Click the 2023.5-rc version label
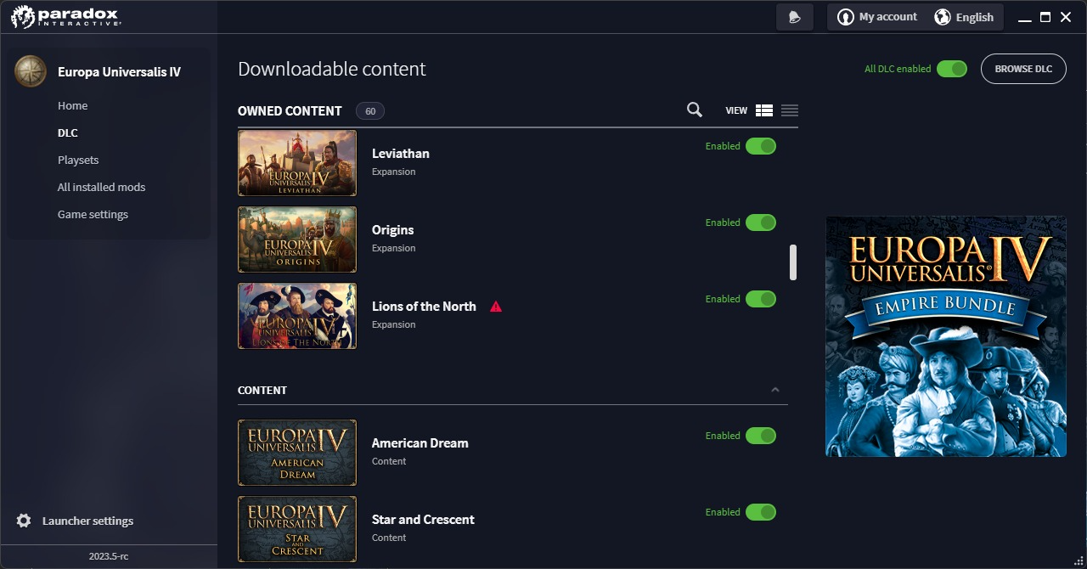 coord(109,556)
